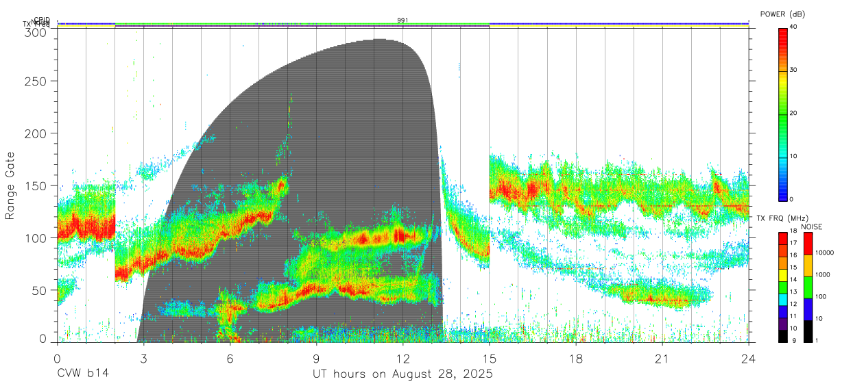Click the 0 tick on Range Gate axis
842x388 pixels.
pos(43,338)
